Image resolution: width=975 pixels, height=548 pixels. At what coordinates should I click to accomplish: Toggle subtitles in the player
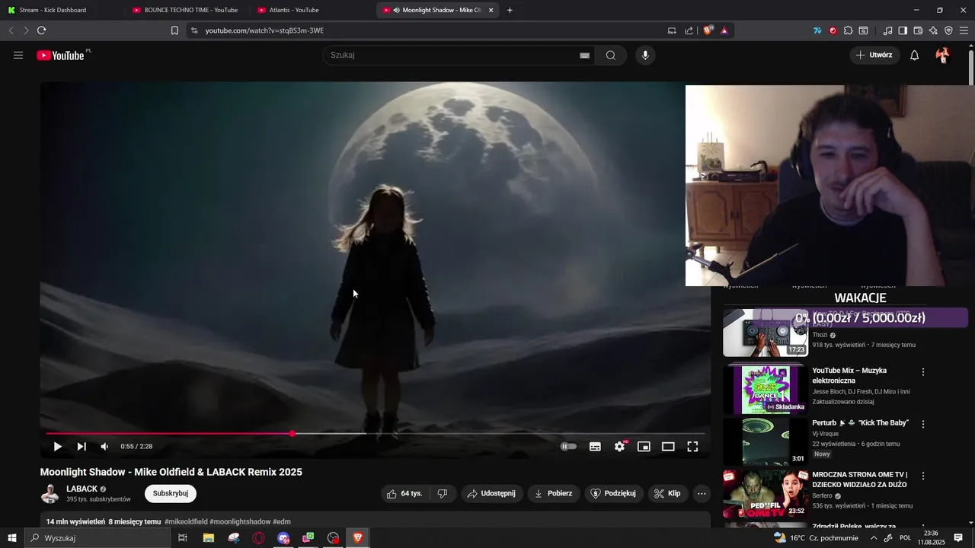pyautogui.click(x=595, y=447)
